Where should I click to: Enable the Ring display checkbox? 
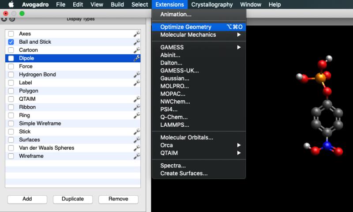(11, 115)
